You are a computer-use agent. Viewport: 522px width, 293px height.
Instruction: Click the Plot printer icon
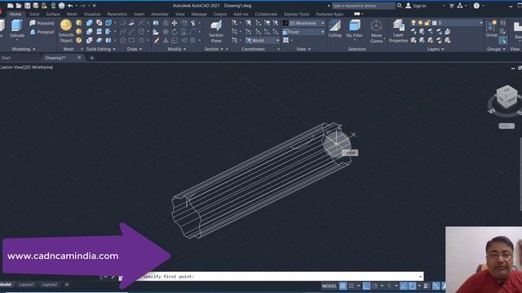click(61, 6)
